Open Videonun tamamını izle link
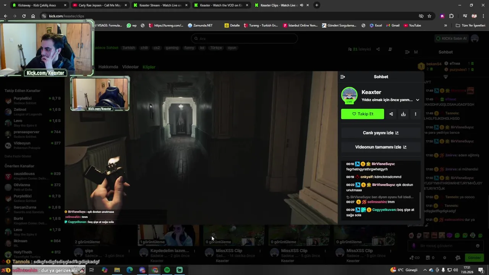The image size is (489, 275). [381, 147]
